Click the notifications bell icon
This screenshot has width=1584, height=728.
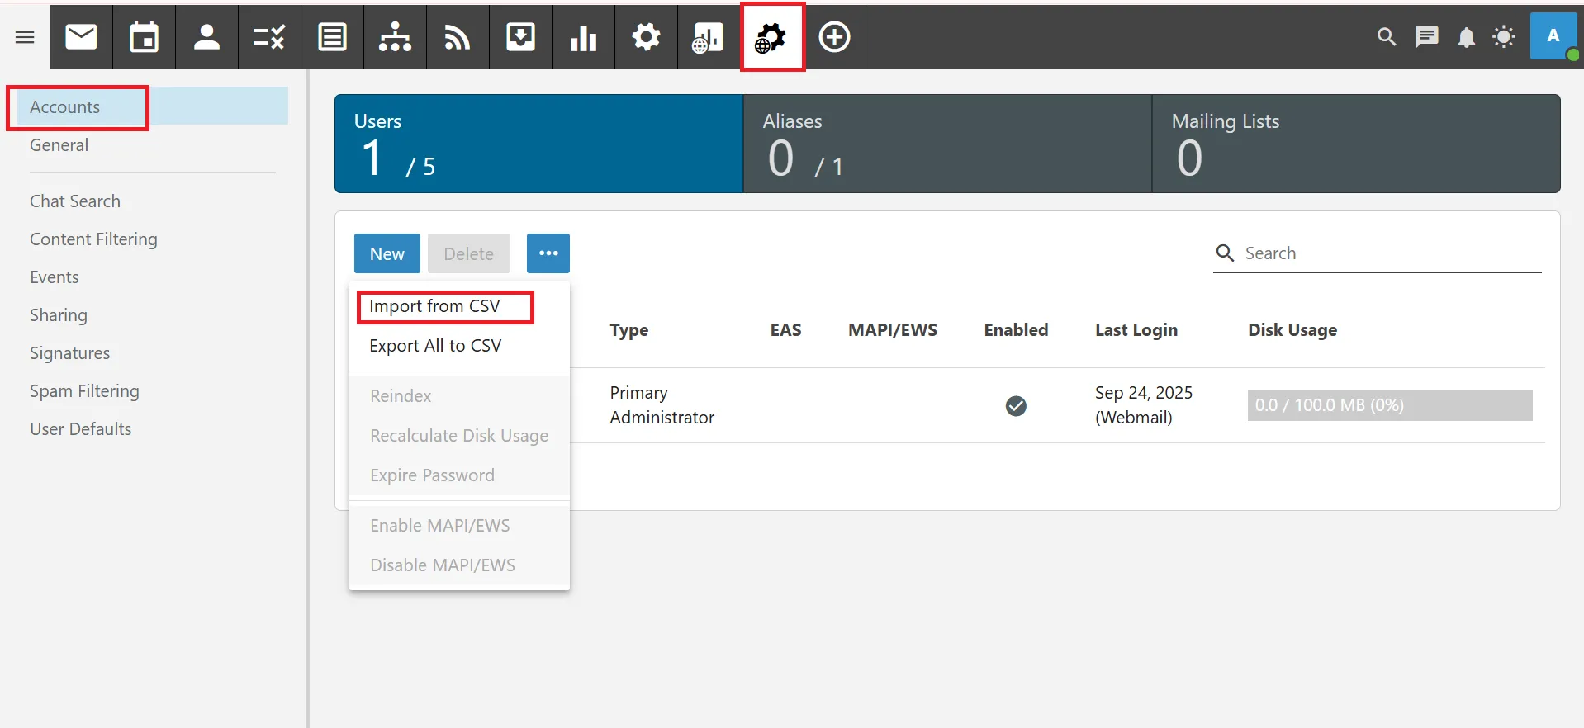pyautogui.click(x=1466, y=37)
